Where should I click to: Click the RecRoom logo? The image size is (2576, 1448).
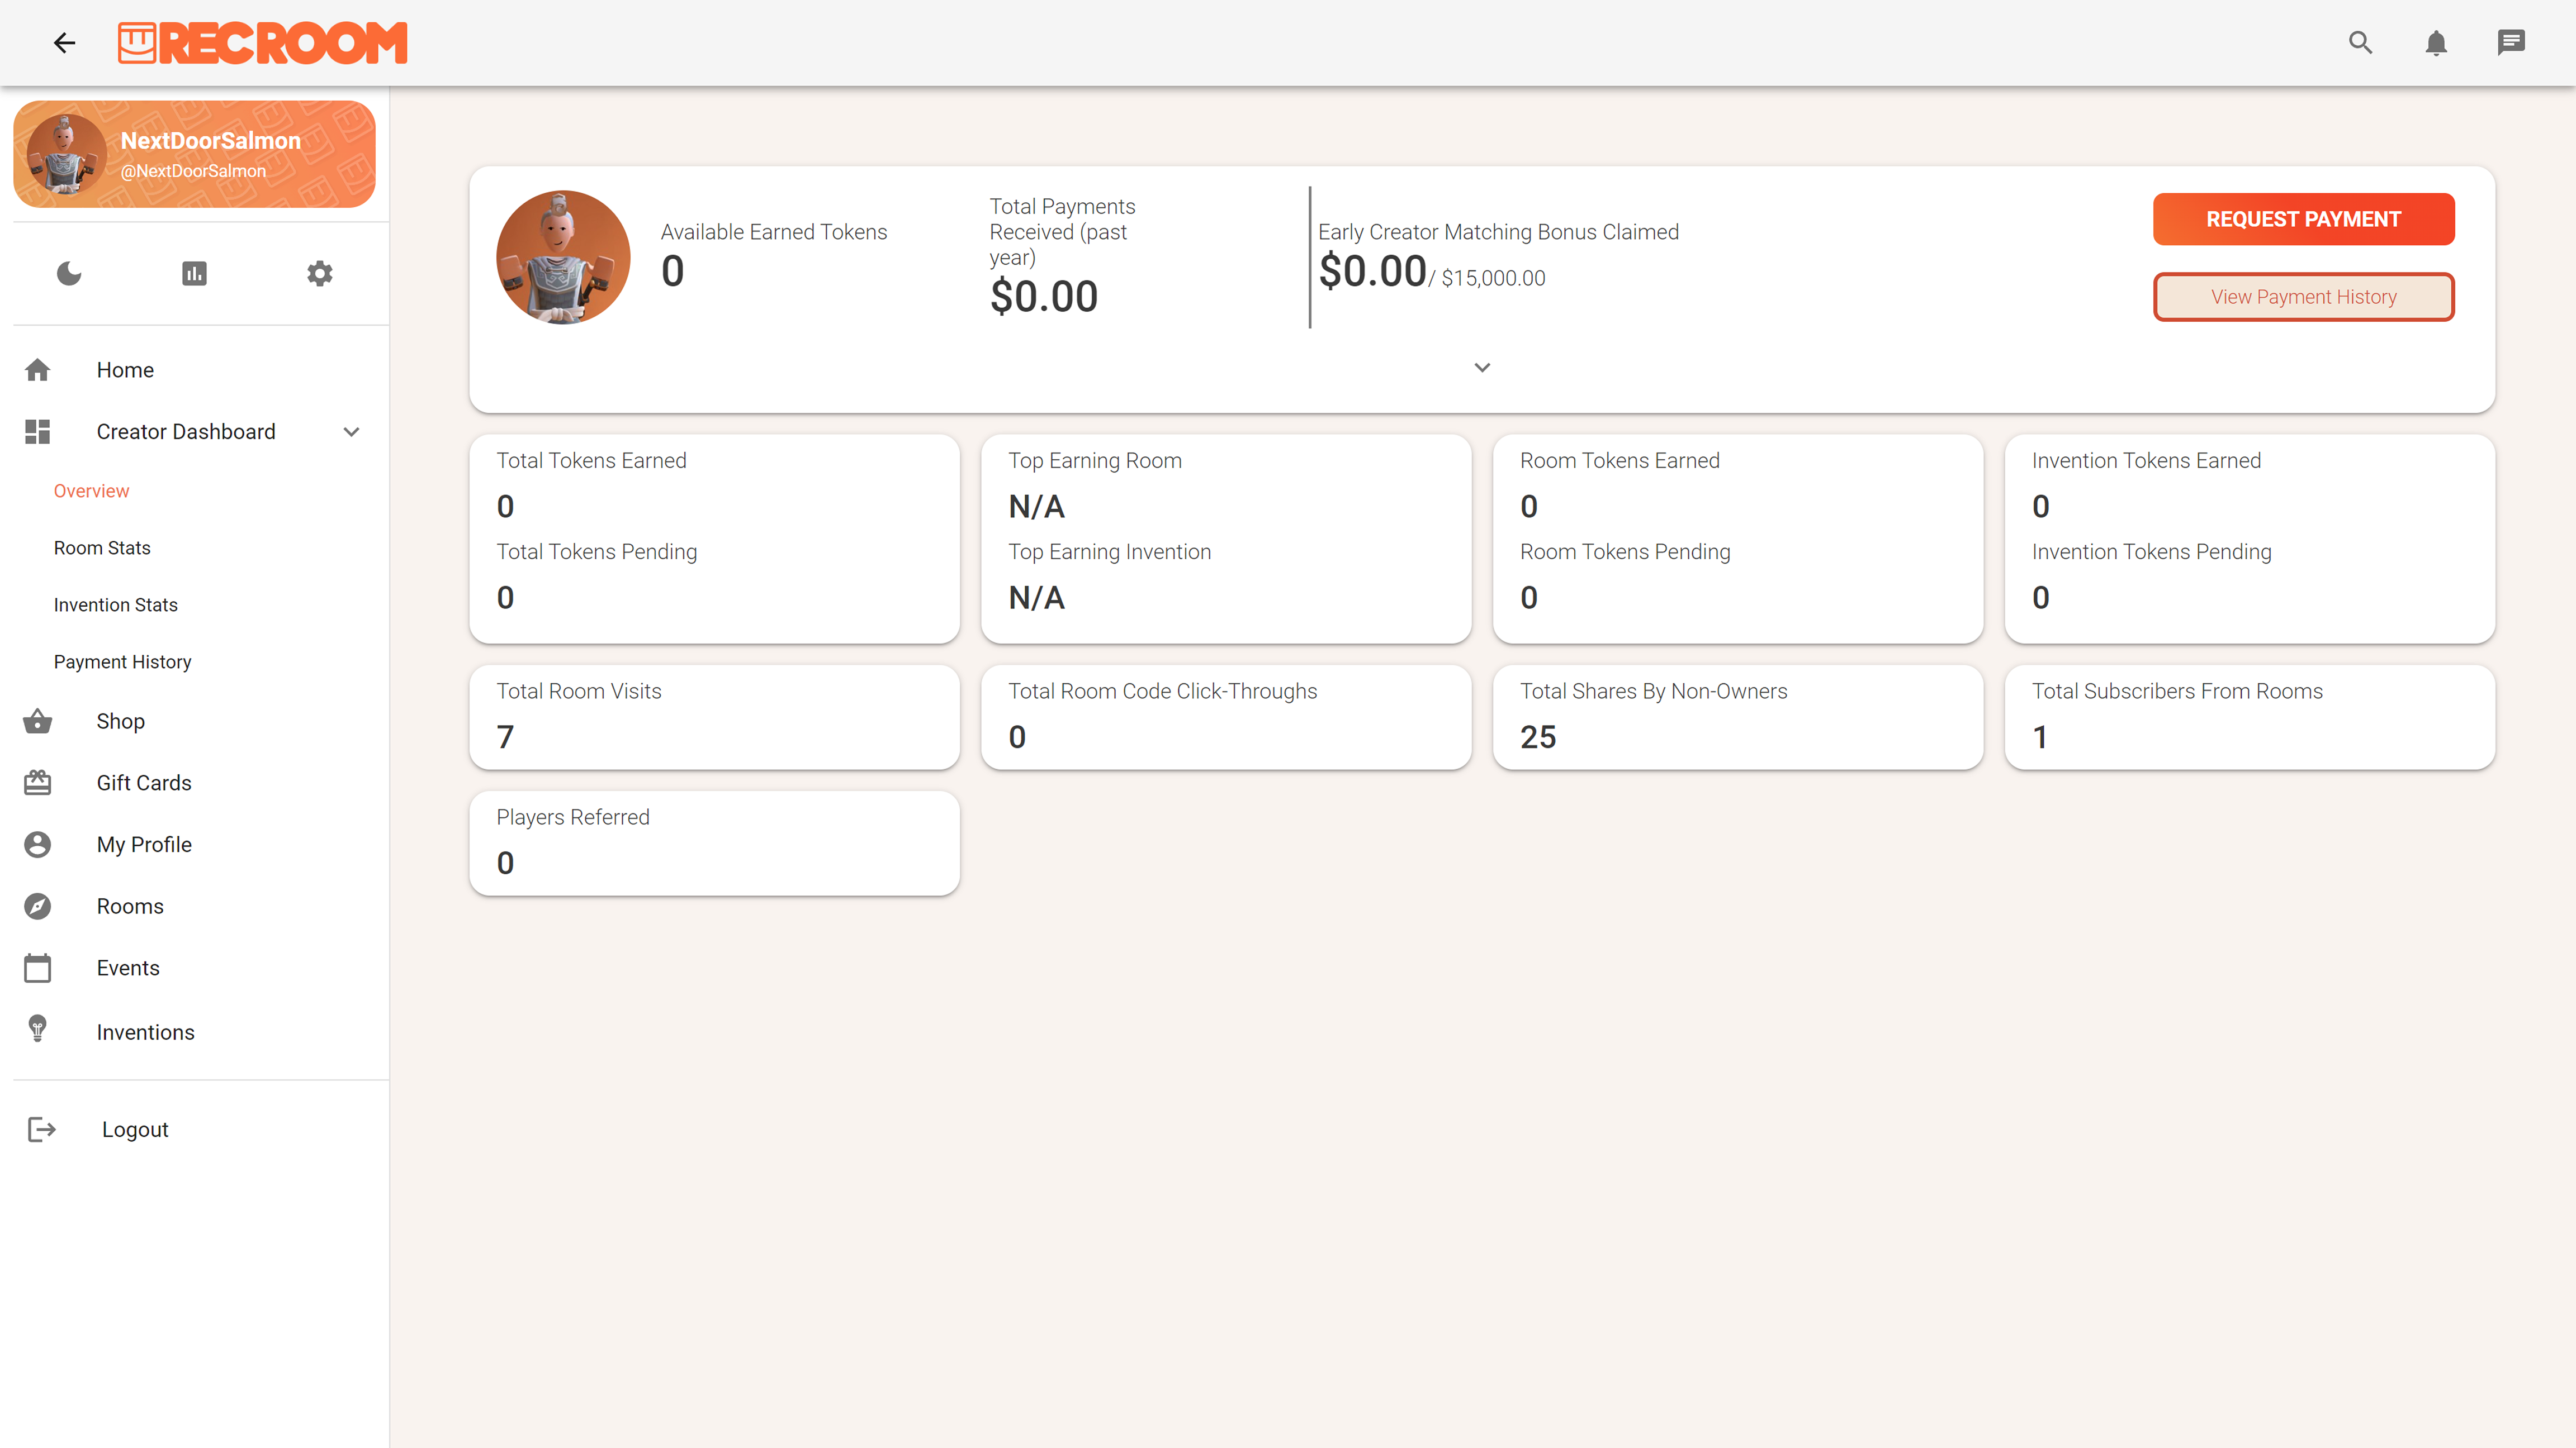point(263,43)
